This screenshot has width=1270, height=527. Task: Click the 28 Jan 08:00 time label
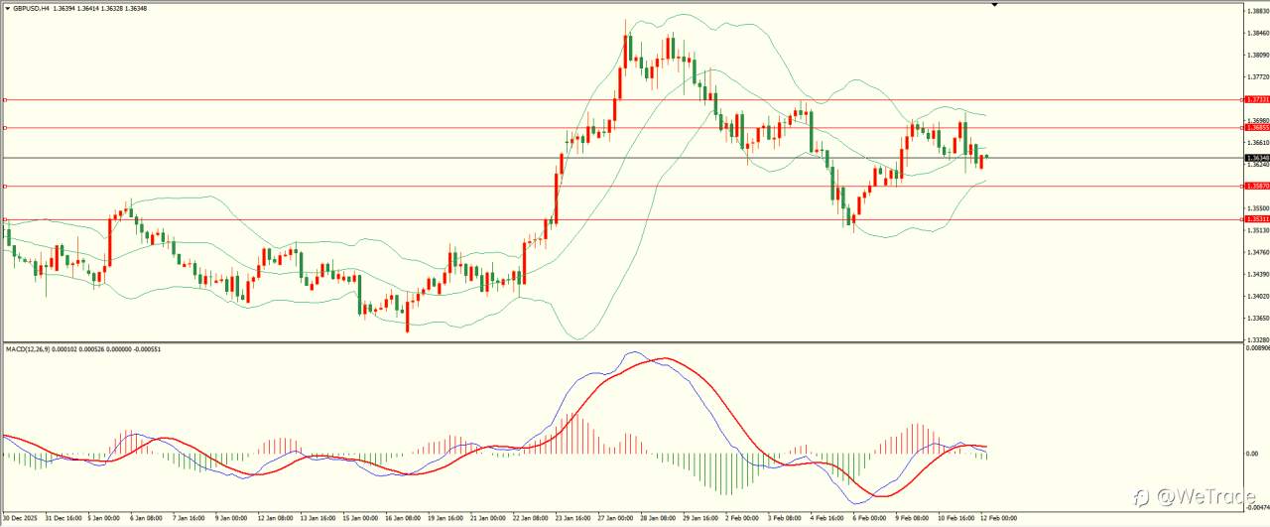[x=660, y=517]
